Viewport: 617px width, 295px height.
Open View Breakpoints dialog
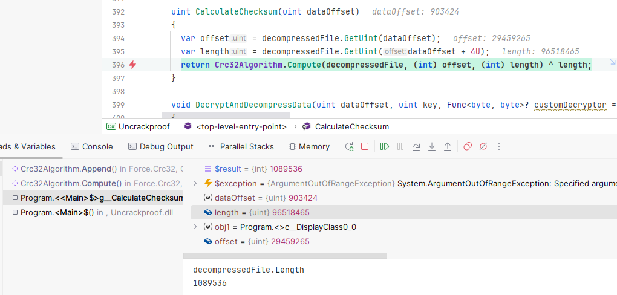(467, 146)
